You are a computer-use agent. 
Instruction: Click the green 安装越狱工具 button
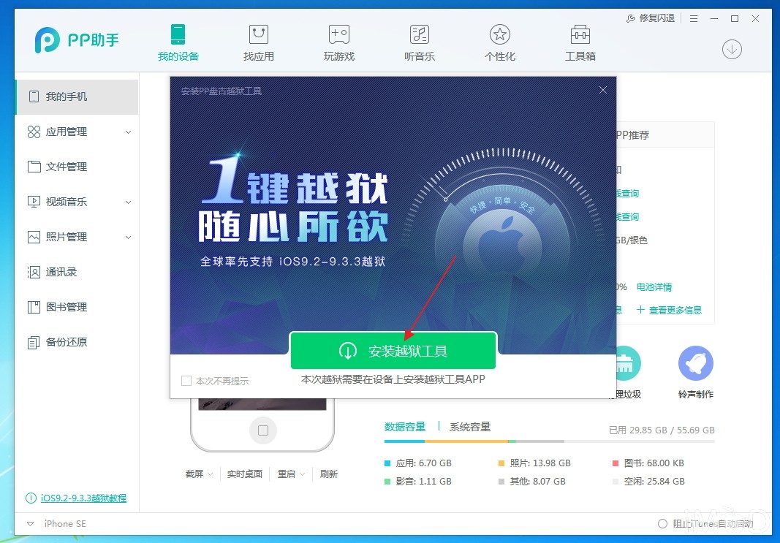[x=393, y=351]
